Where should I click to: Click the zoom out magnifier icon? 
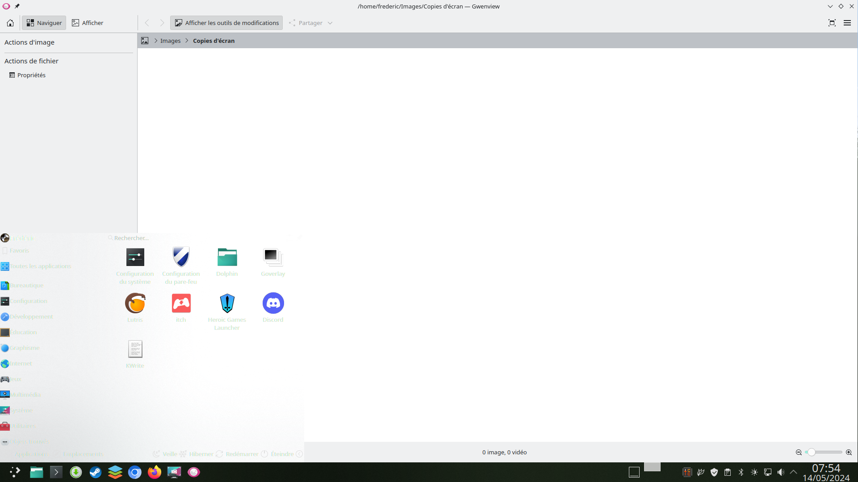(799, 452)
